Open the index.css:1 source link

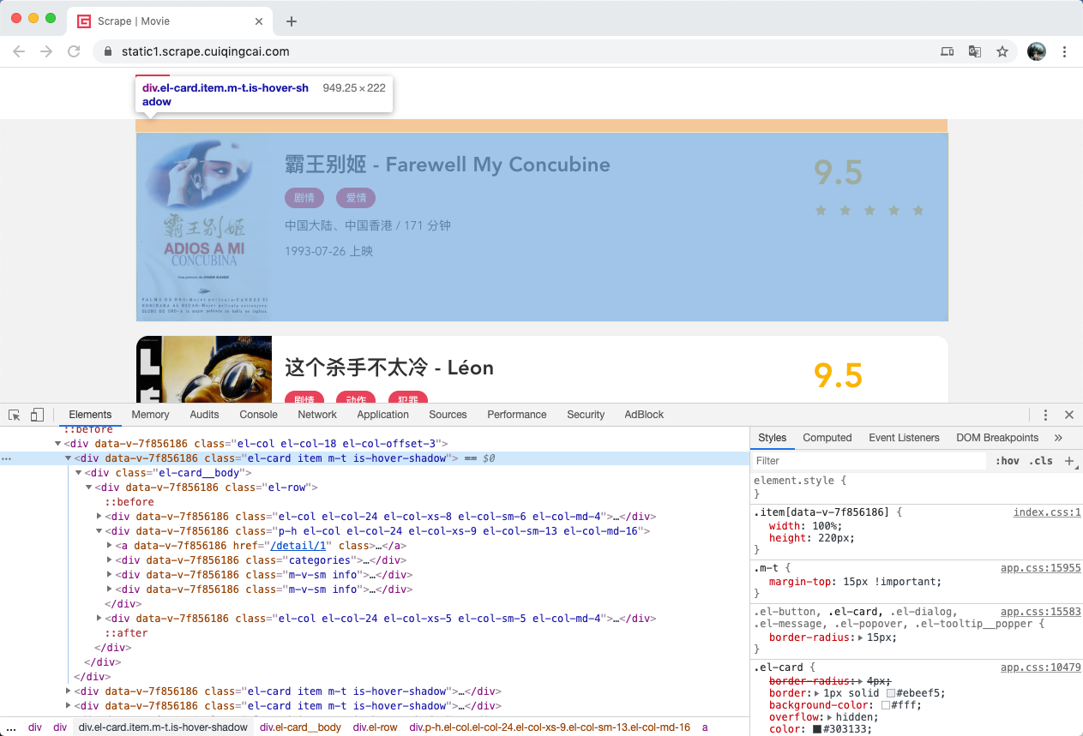click(1047, 512)
